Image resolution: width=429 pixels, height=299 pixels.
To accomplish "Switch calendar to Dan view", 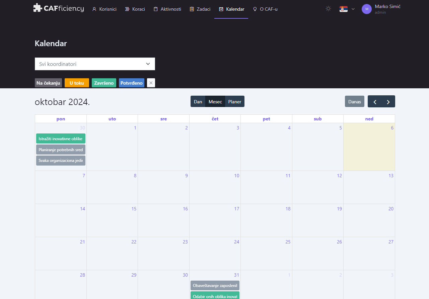I will pyautogui.click(x=198, y=102).
